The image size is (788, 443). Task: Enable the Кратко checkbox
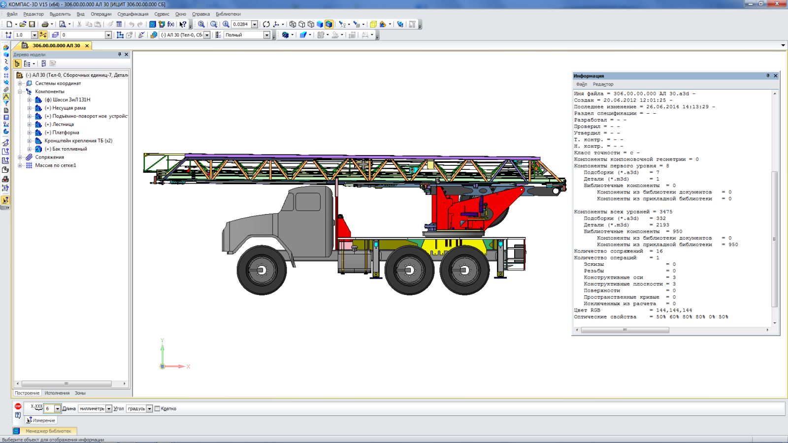click(x=158, y=409)
